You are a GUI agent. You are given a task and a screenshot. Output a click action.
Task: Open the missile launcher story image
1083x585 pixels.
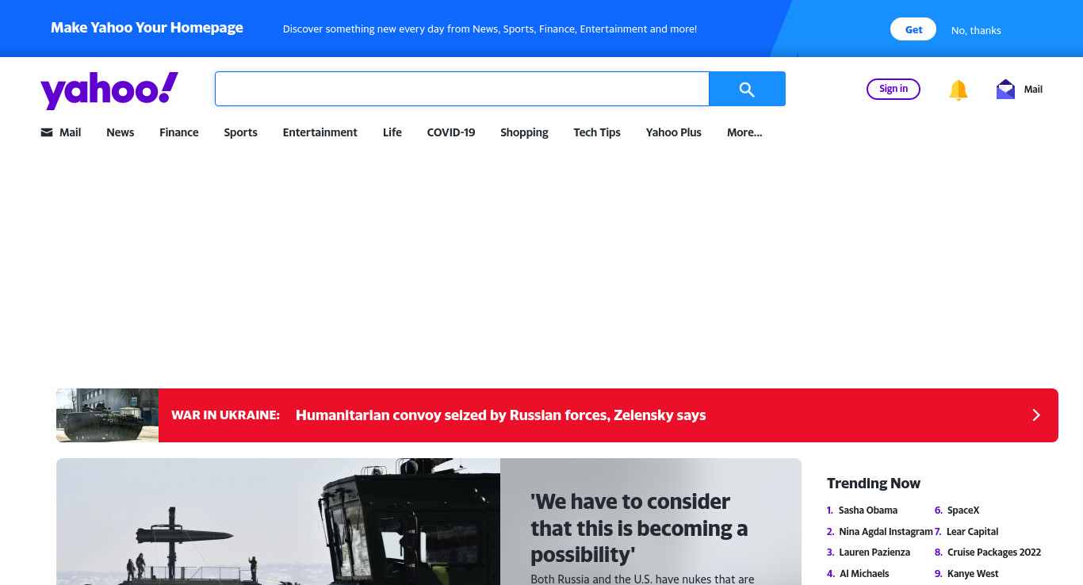click(x=278, y=522)
